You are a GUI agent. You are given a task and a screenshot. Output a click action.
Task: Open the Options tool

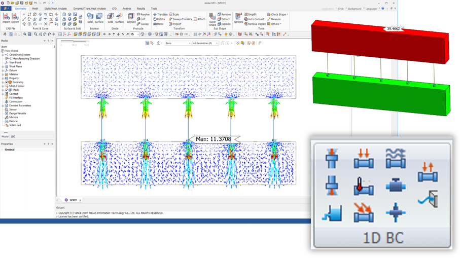238,18
